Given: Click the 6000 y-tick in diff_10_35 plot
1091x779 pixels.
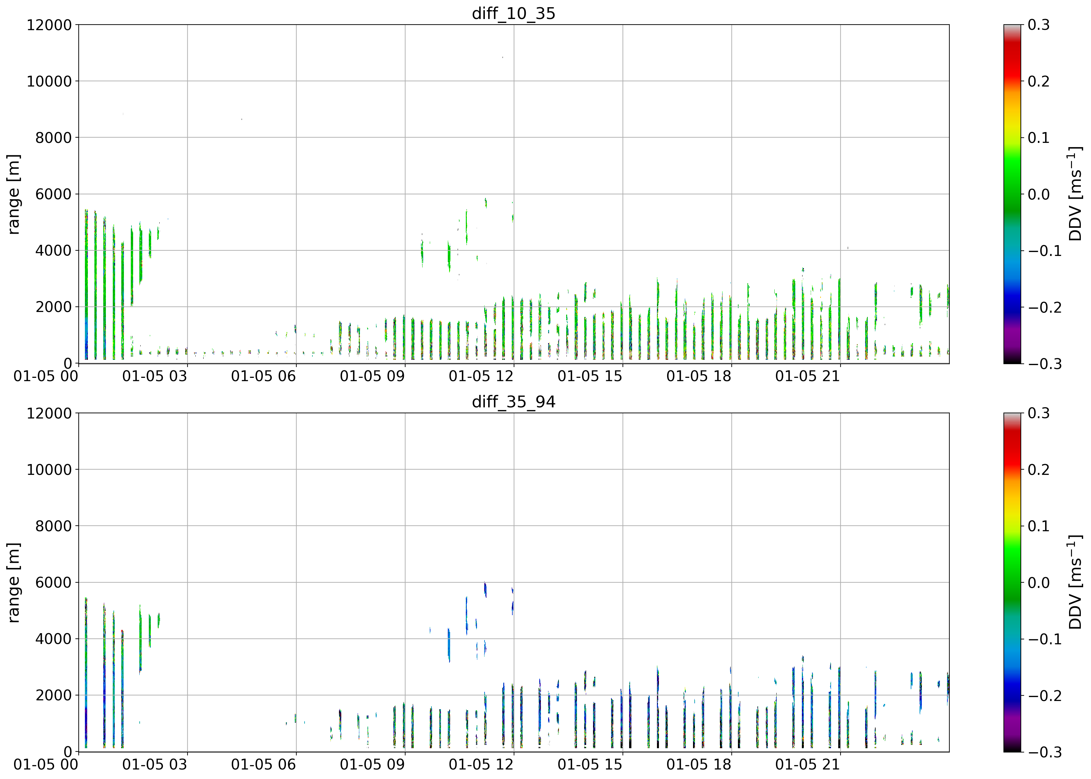Looking at the screenshot, I should (53, 194).
